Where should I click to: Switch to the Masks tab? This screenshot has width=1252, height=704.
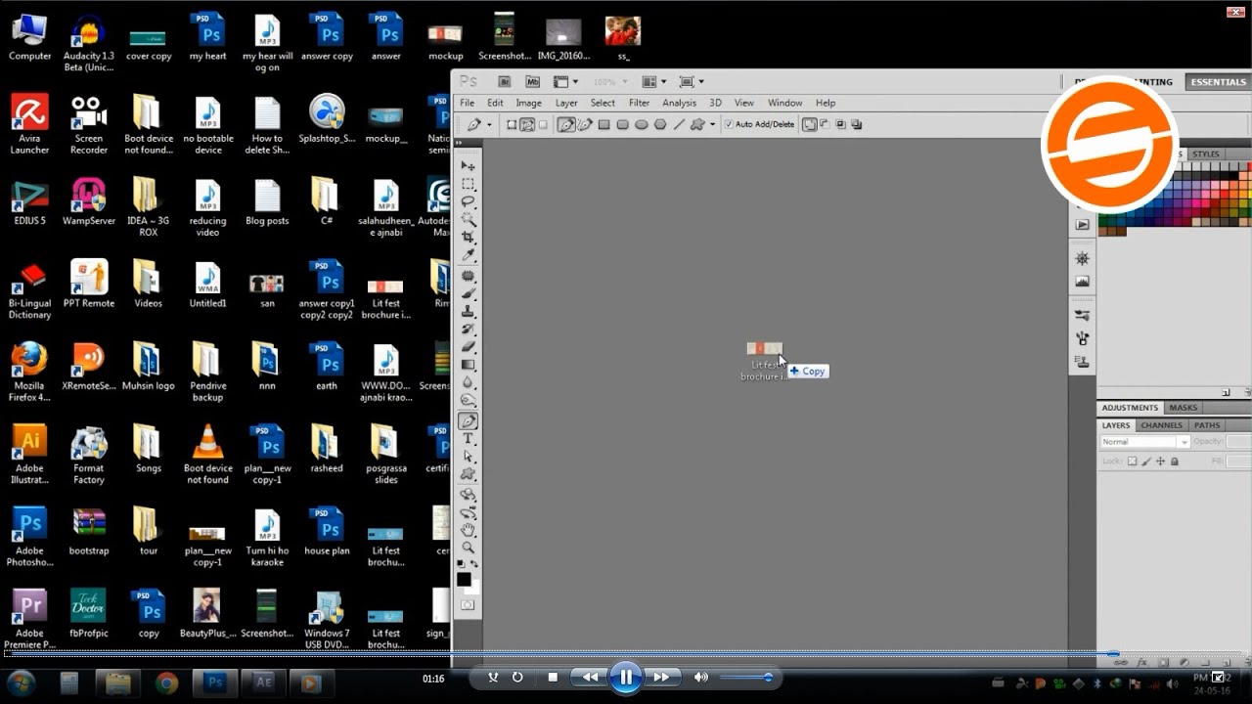coord(1183,408)
